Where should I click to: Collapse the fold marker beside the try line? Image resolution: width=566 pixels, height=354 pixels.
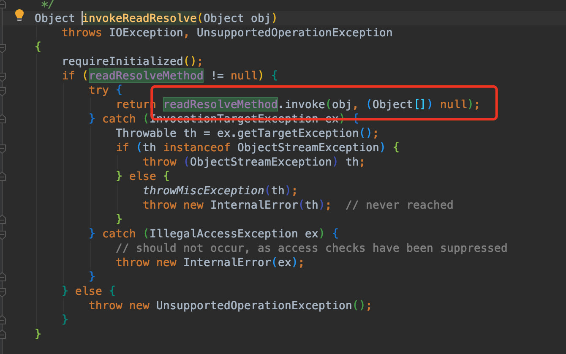pyautogui.click(x=2, y=91)
